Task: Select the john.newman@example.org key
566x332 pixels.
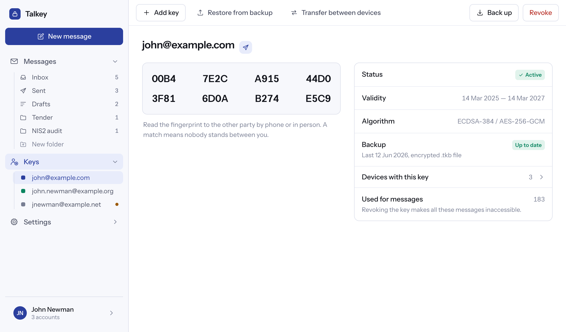Action: 68,191
